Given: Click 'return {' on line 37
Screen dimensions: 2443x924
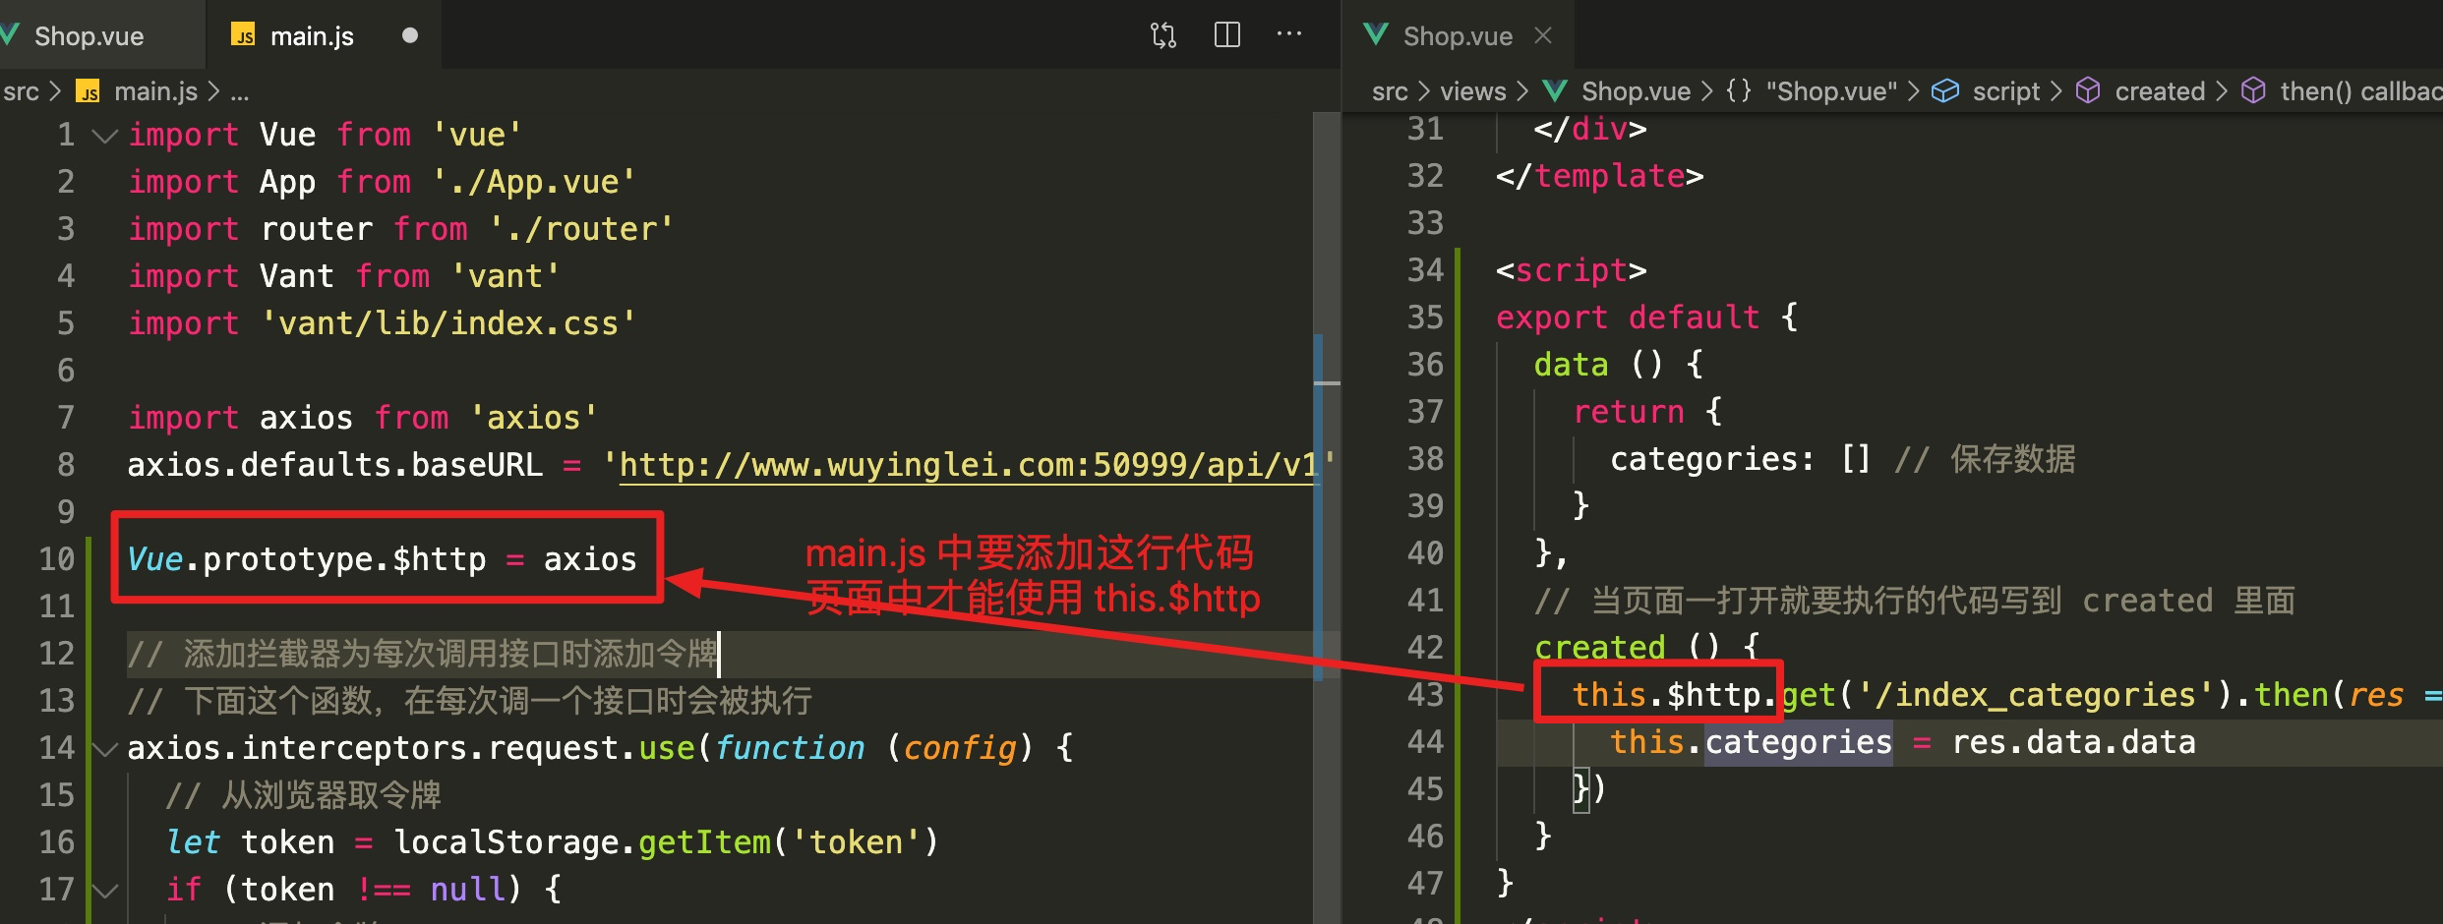Looking at the screenshot, I should [x=1647, y=412].
